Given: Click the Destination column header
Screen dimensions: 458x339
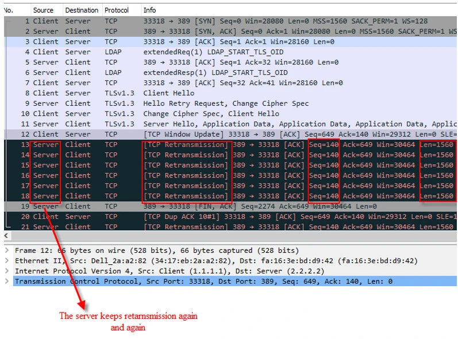Looking at the screenshot, I should coord(81,10).
